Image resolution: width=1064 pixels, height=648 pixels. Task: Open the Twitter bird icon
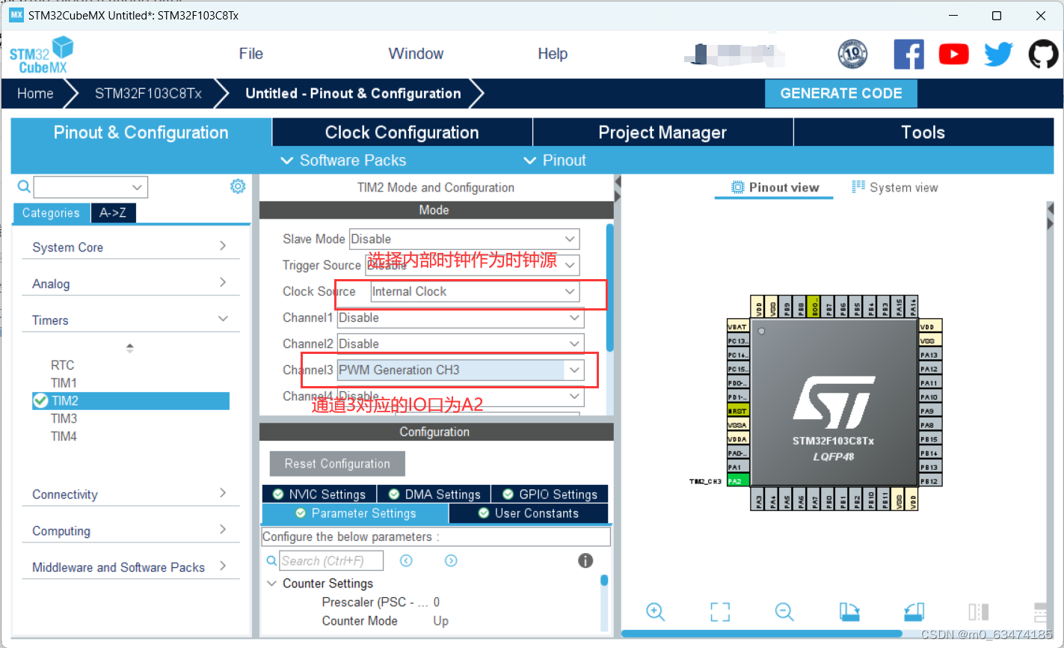[998, 54]
